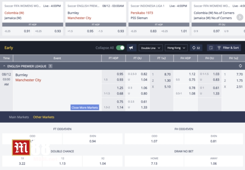245x170 pixels.
Task: Click Double Chance X2 odds 1.04
Action: tap(103, 161)
